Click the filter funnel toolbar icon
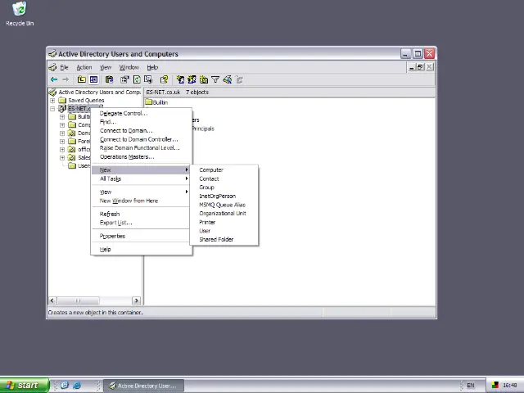This screenshot has height=393, width=524. [x=215, y=79]
